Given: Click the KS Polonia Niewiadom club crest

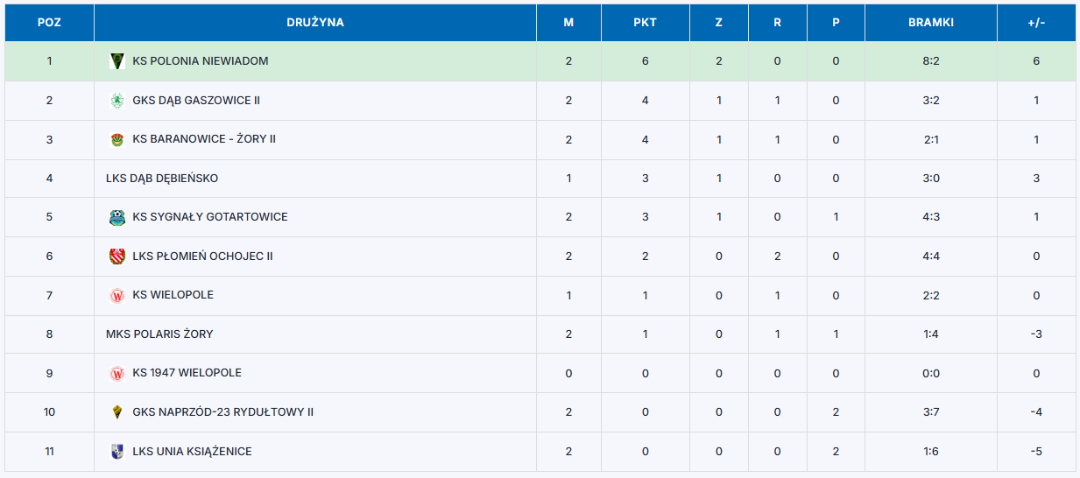Looking at the screenshot, I should tap(117, 61).
